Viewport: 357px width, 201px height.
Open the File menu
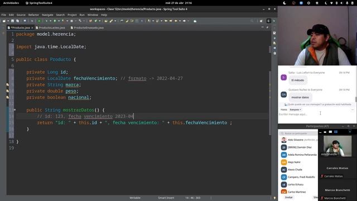tap(4, 15)
